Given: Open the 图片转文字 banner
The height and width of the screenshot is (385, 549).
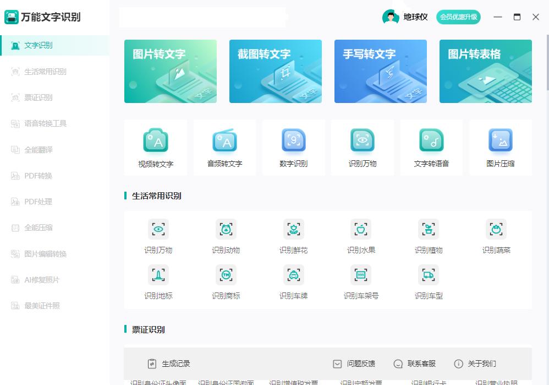Looking at the screenshot, I should [x=170, y=71].
